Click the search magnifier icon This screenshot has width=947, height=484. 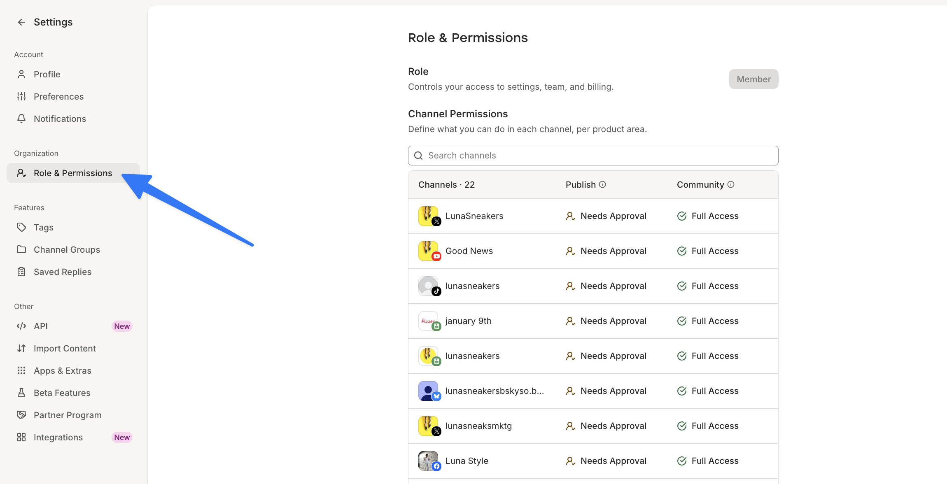(418, 156)
